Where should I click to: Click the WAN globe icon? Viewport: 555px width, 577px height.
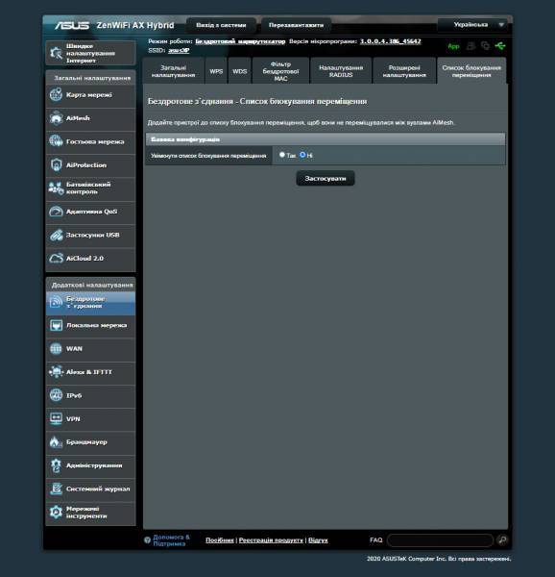(x=56, y=348)
